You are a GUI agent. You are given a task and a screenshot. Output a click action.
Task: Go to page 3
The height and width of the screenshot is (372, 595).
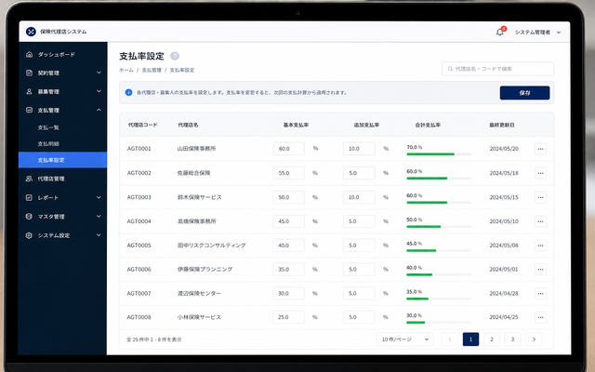[x=512, y=339]
